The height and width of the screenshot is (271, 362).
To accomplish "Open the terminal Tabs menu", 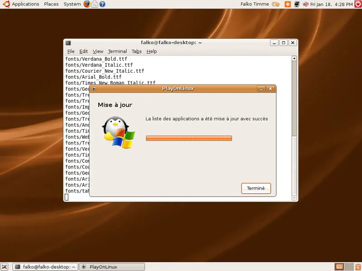I will pyautogui.click(x=137, y=51).
